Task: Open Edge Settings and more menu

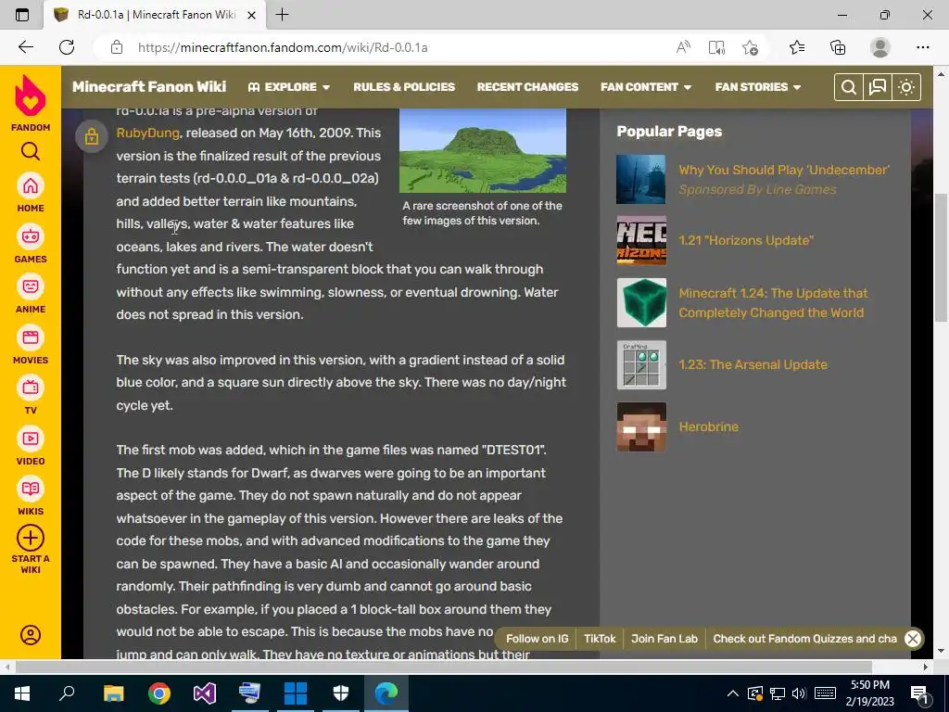Action: coord(922,47)
